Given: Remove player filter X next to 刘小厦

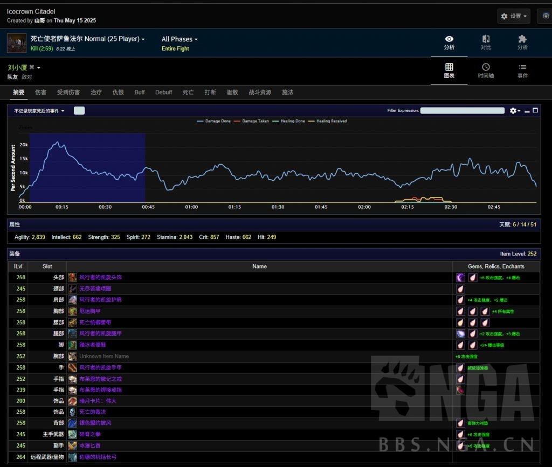Looking at the screenshot, I should coord(32,67).
